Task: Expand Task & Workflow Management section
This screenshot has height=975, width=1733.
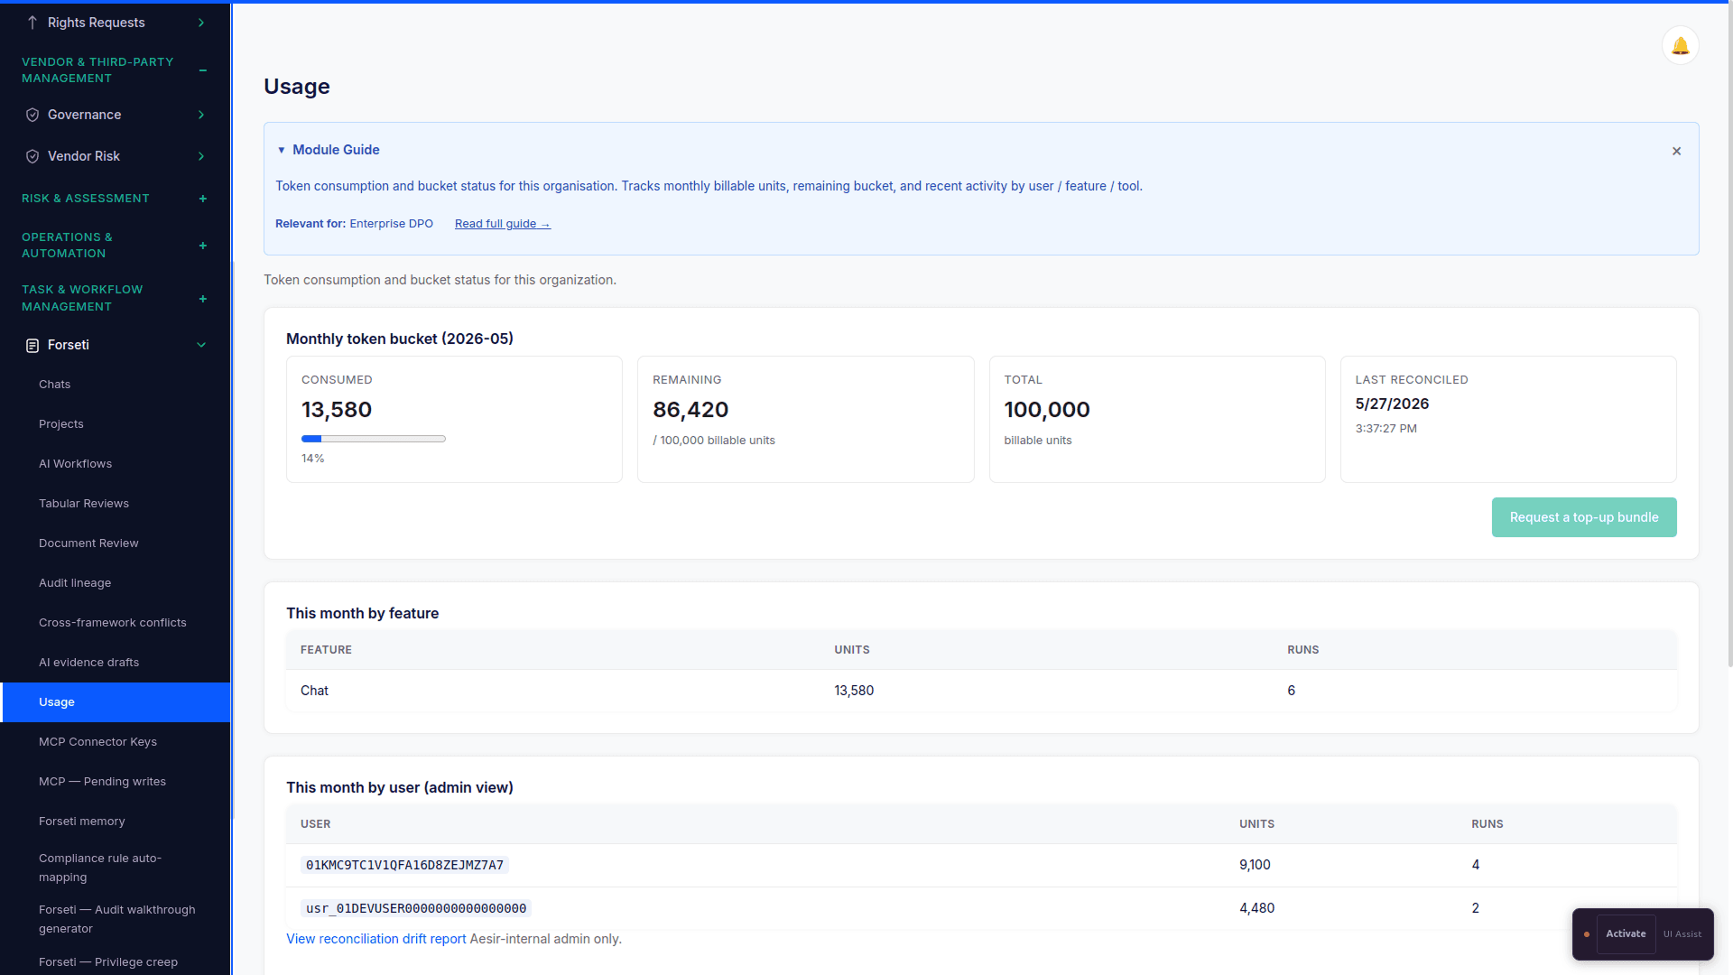Action: 203,299
